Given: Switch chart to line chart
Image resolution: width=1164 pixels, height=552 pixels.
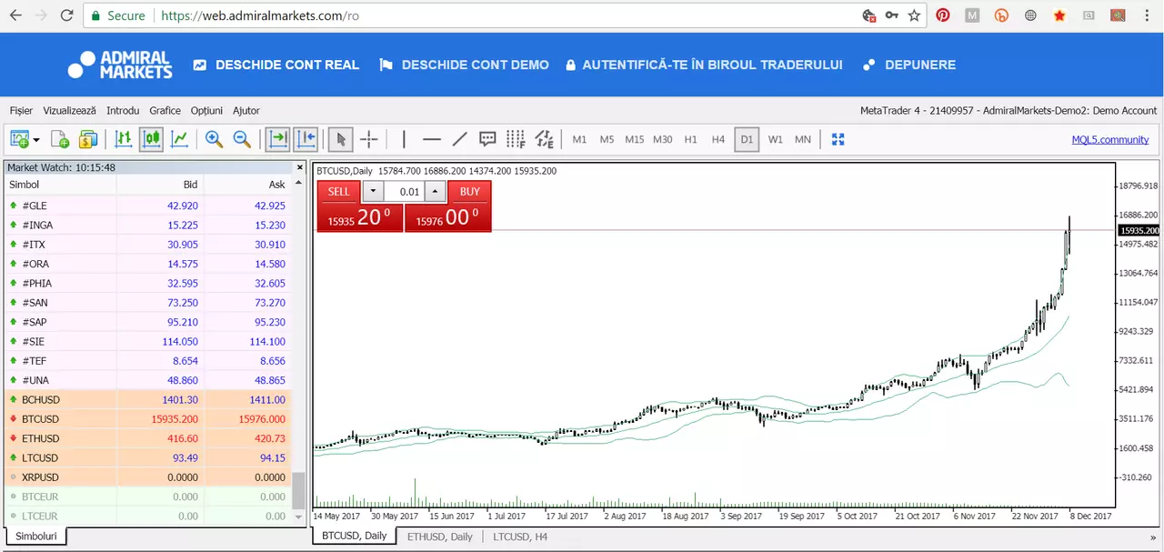Looking at the screenshot, I should tap(180, 139).
